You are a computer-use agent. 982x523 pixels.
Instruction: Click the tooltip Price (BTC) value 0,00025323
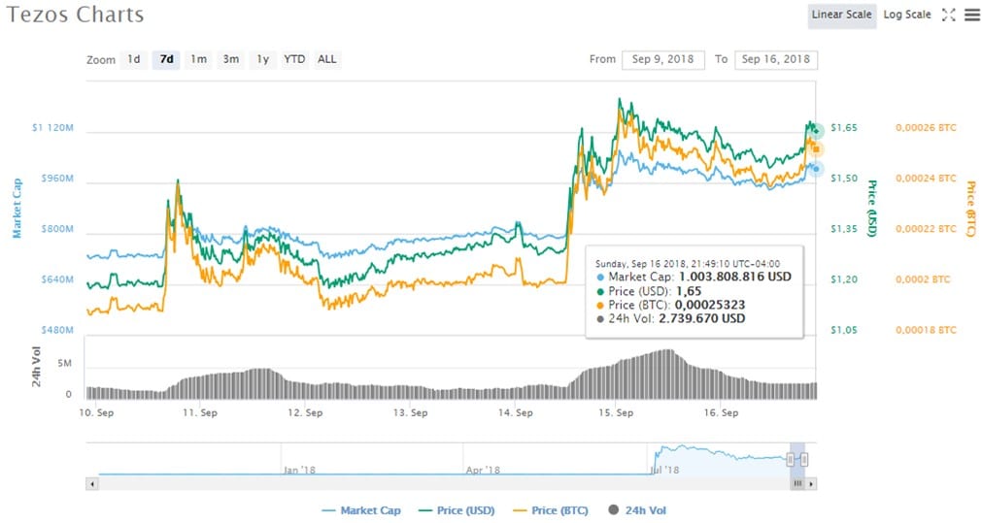pos(710,305)
